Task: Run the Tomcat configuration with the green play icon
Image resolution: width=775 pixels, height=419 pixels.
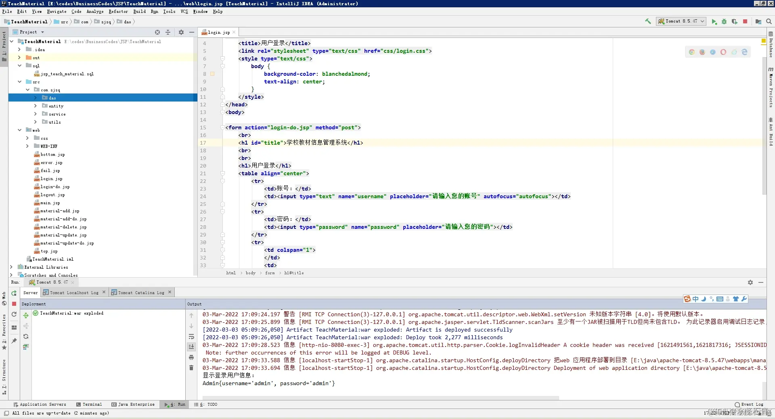Action: 714,21
